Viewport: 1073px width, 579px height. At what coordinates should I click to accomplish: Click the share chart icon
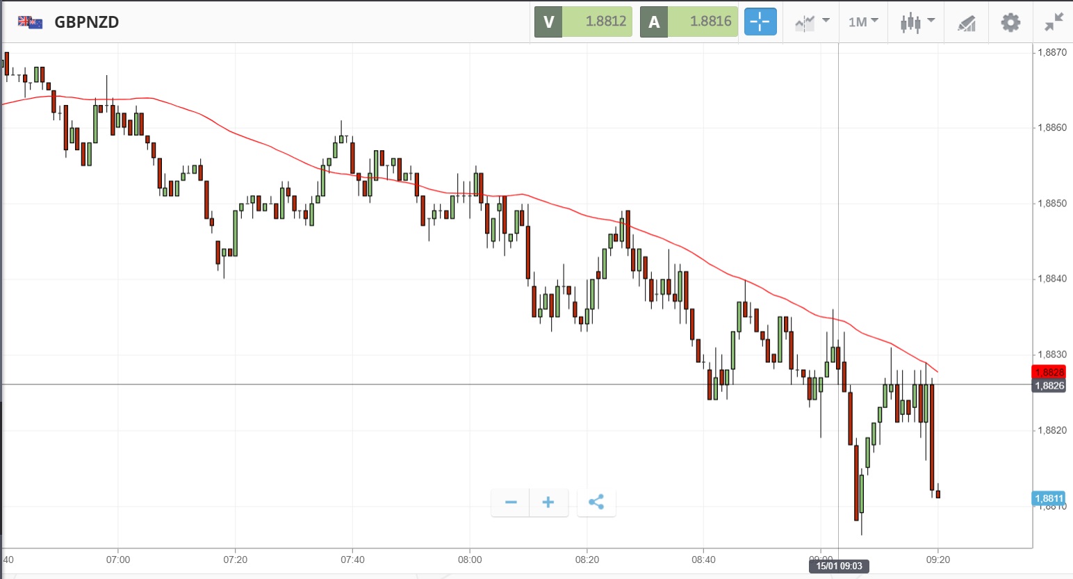tap(596, 502)
